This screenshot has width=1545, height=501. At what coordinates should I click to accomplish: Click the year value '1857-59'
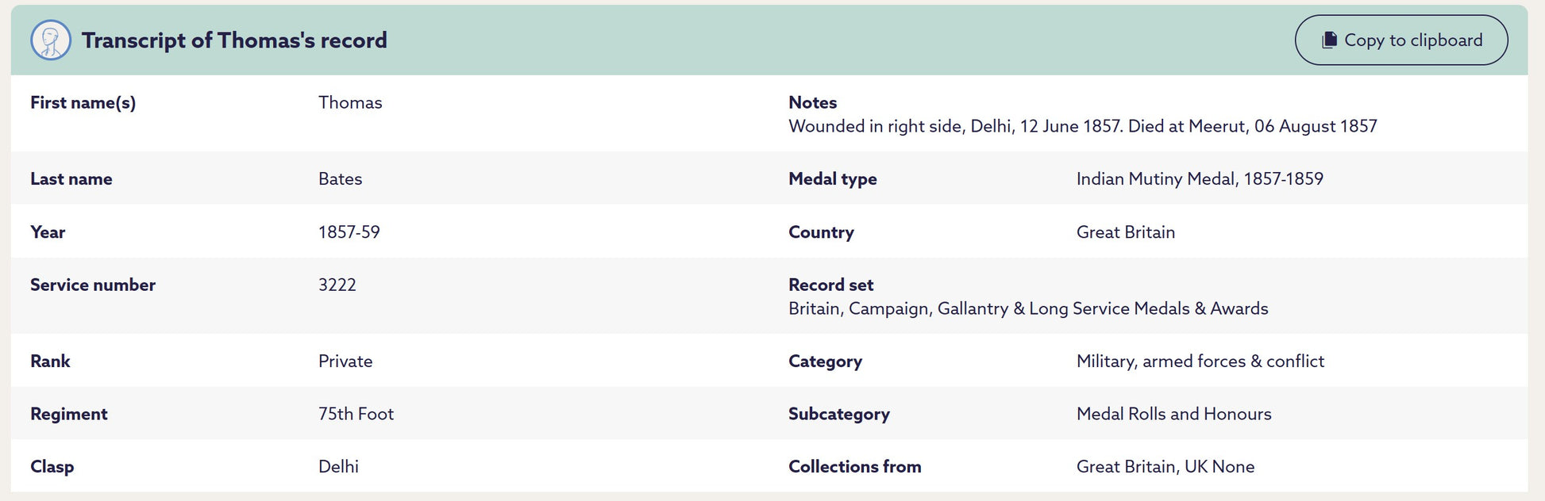tap(349, 232)
